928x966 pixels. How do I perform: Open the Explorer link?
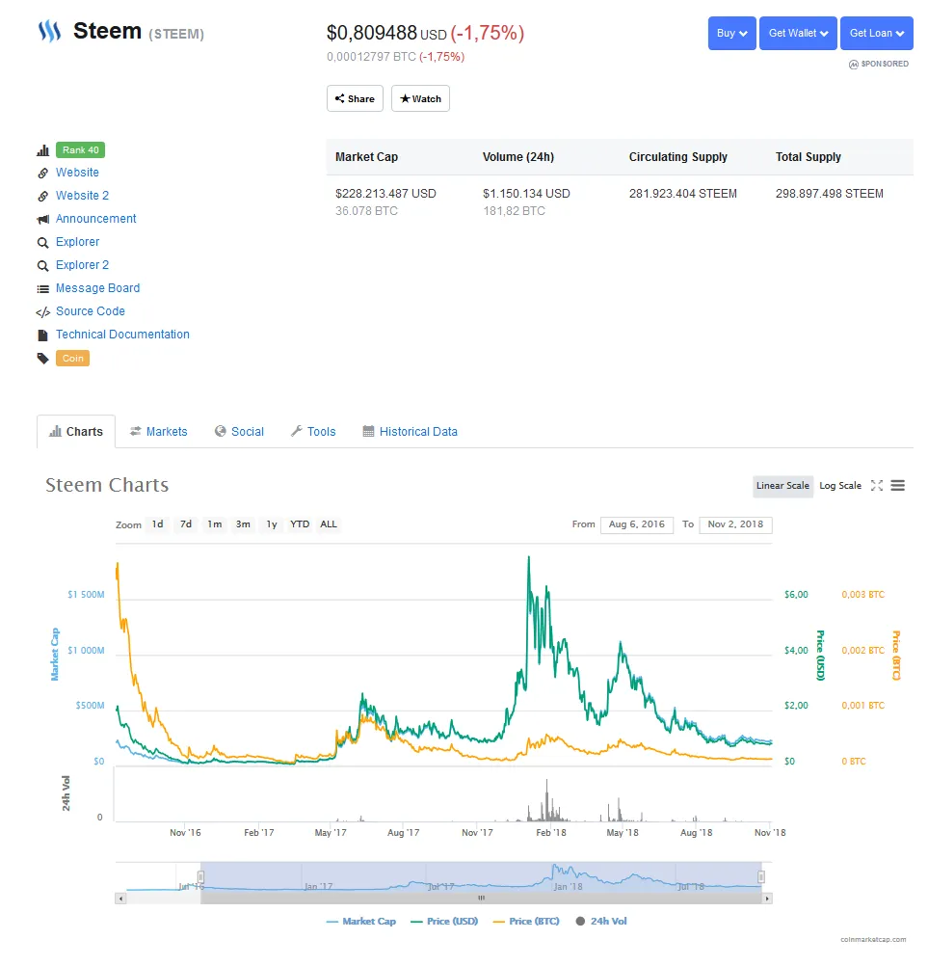pyautogui.click(x=78, y=242)
